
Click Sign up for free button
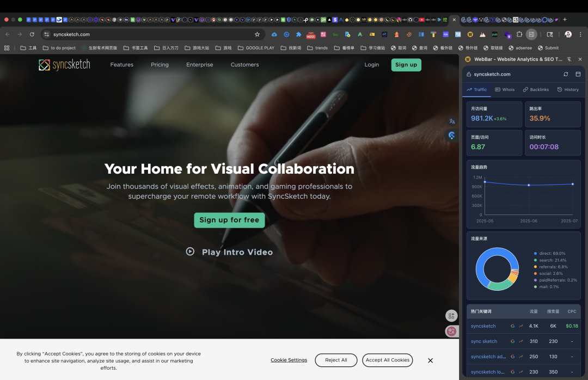tap(229, 220)
